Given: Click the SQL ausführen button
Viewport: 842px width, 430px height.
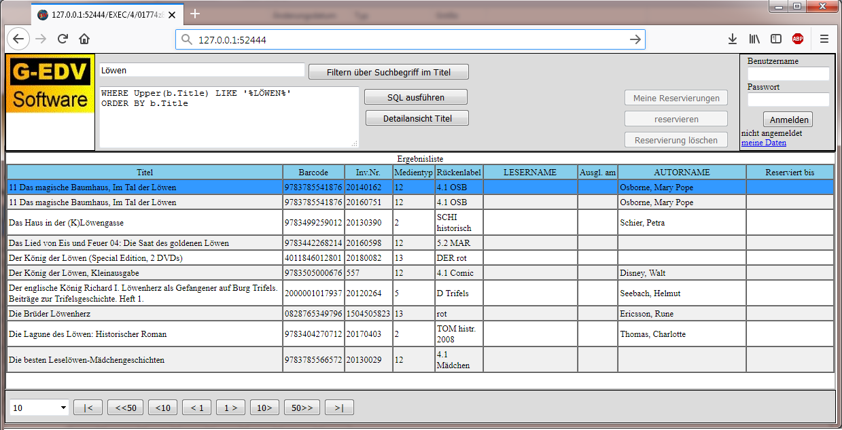Looking at the screenshot, I should tap(416, 97).
